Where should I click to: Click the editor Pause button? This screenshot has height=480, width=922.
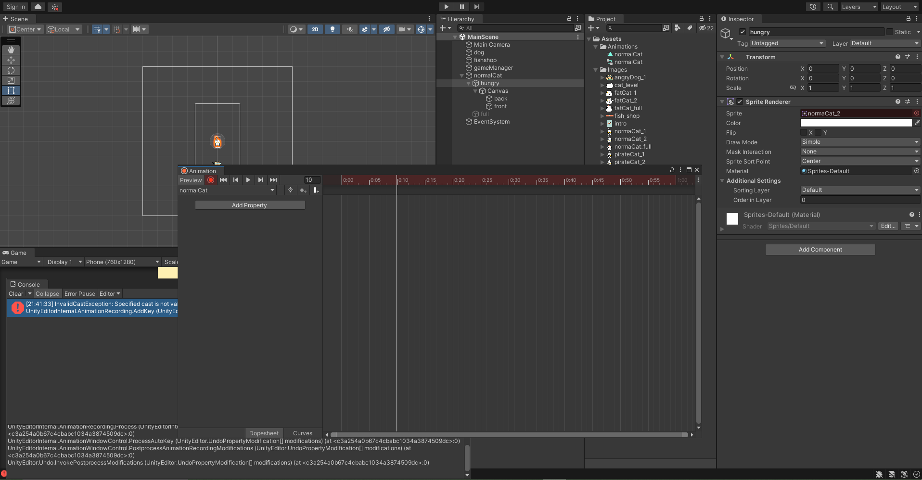(x=461, y=7)
